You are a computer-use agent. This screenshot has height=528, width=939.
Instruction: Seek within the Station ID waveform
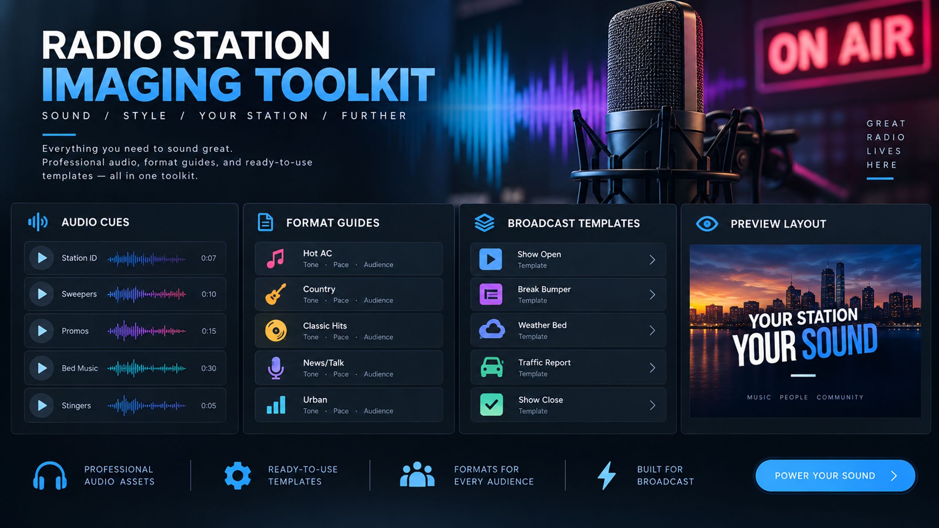146,259
